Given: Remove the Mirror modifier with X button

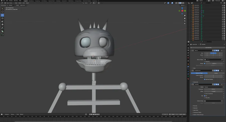Looking at the screenshot, I should 222,50.
